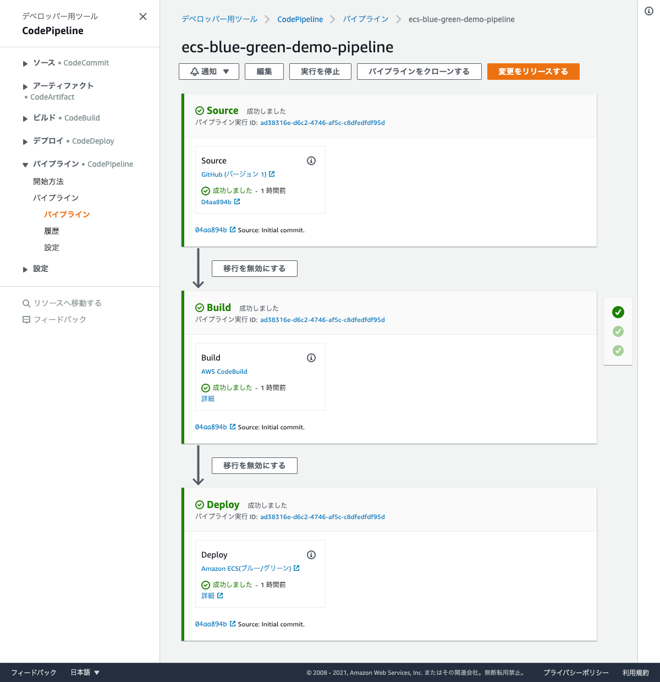Image resolution: width=660 pixels, height=682 pixels.
Task: Open commit 04aa894b link inside Source card
Action: [216, 202]
